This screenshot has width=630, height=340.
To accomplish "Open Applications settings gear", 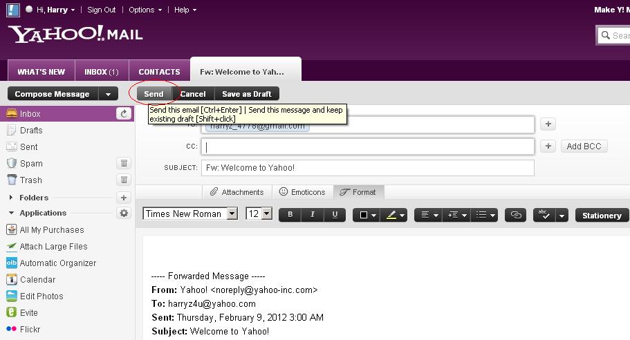I will (x=124, y=214).
